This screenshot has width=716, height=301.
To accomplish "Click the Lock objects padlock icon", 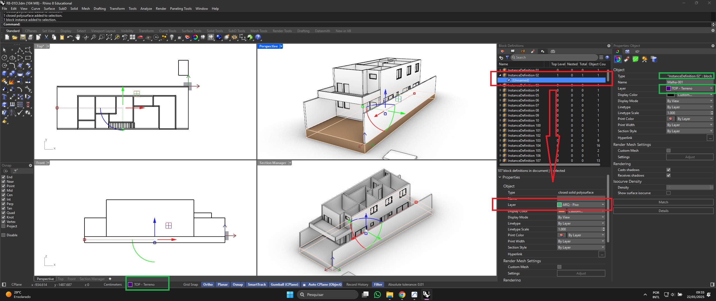I will 180,37.
